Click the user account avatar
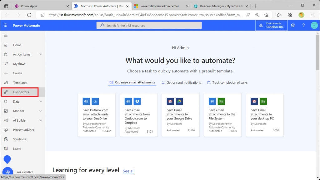 [x=314, y=26]
